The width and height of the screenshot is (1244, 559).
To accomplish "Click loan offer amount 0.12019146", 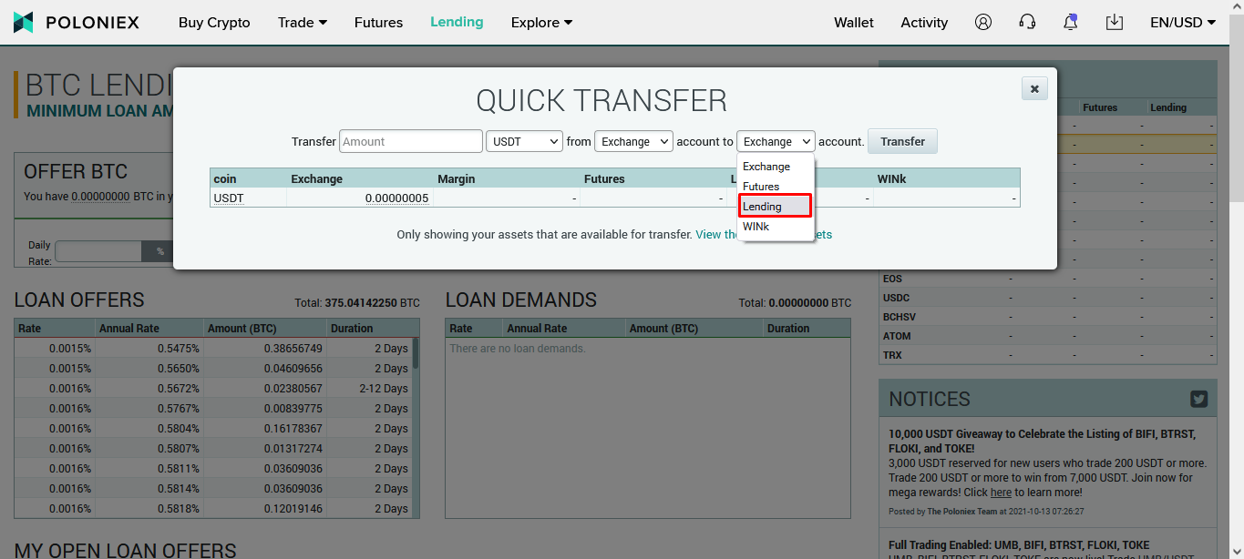I will click(293, 509).
